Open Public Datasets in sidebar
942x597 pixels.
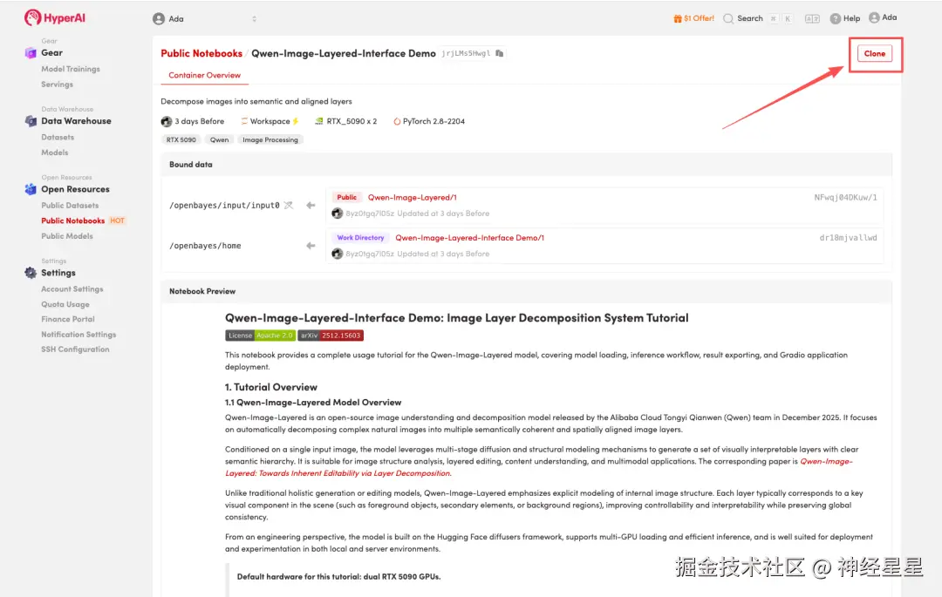coord(70,205)
